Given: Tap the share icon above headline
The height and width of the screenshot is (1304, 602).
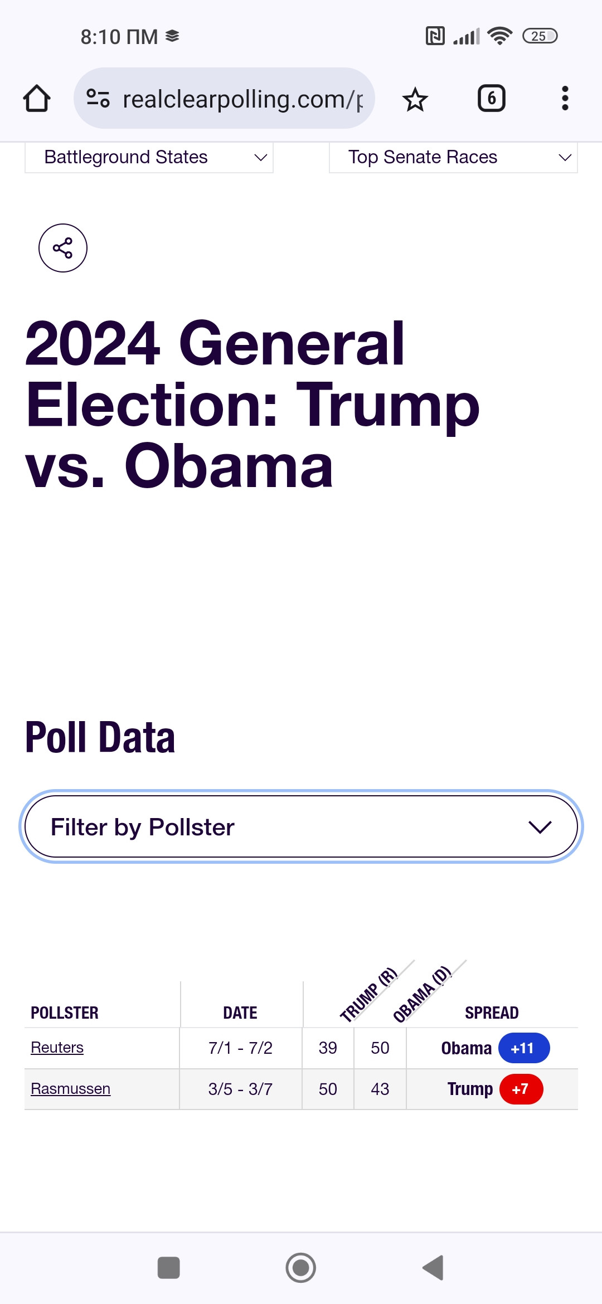Looking at the screenshot, I should click(x=63, y=248).
